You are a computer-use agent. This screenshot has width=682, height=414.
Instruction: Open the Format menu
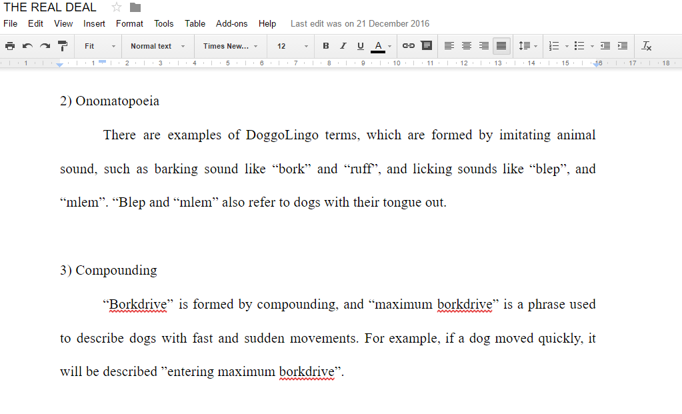tap(129, 23)
